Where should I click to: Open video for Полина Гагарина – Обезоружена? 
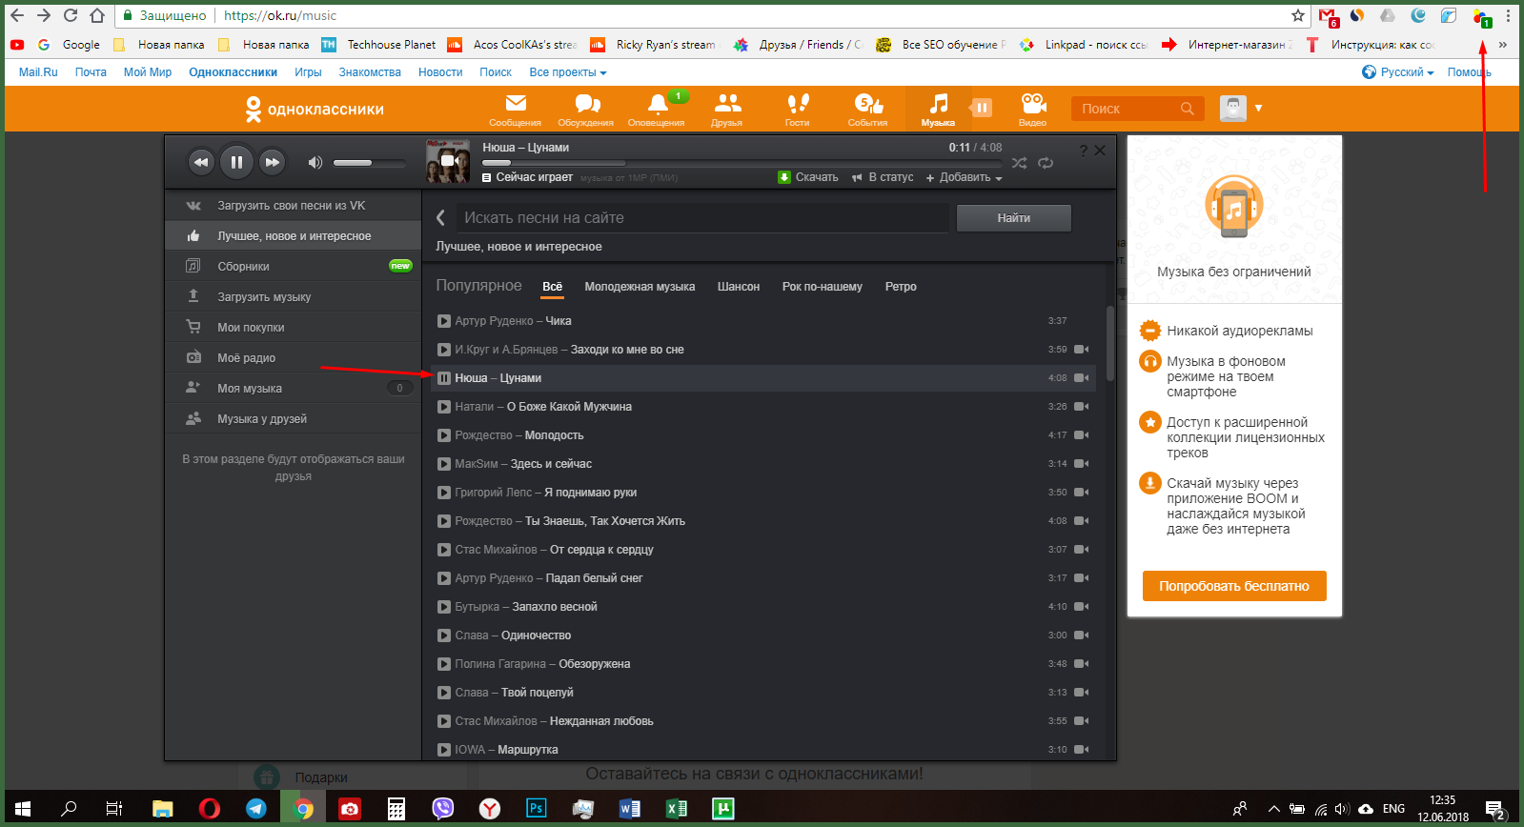tap(1082, 664)
